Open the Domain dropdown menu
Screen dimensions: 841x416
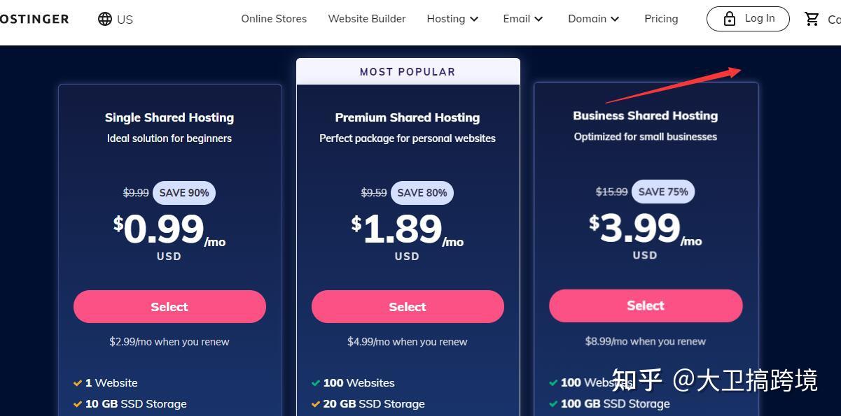point(594,19)
